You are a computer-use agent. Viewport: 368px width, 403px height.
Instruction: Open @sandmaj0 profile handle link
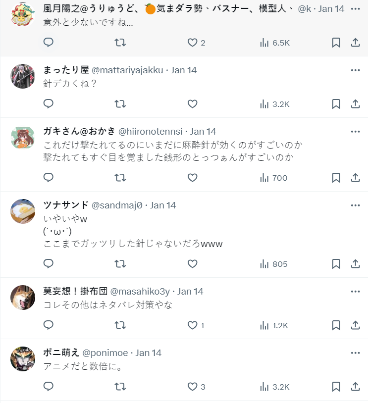click(117, 205)
